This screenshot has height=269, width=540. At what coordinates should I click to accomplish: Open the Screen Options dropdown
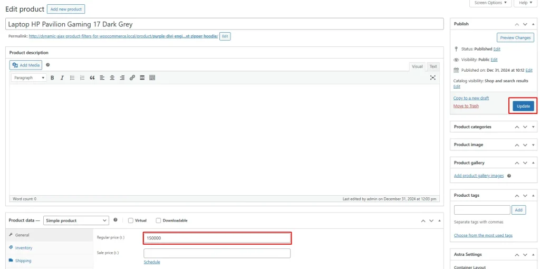coord(490,3)
